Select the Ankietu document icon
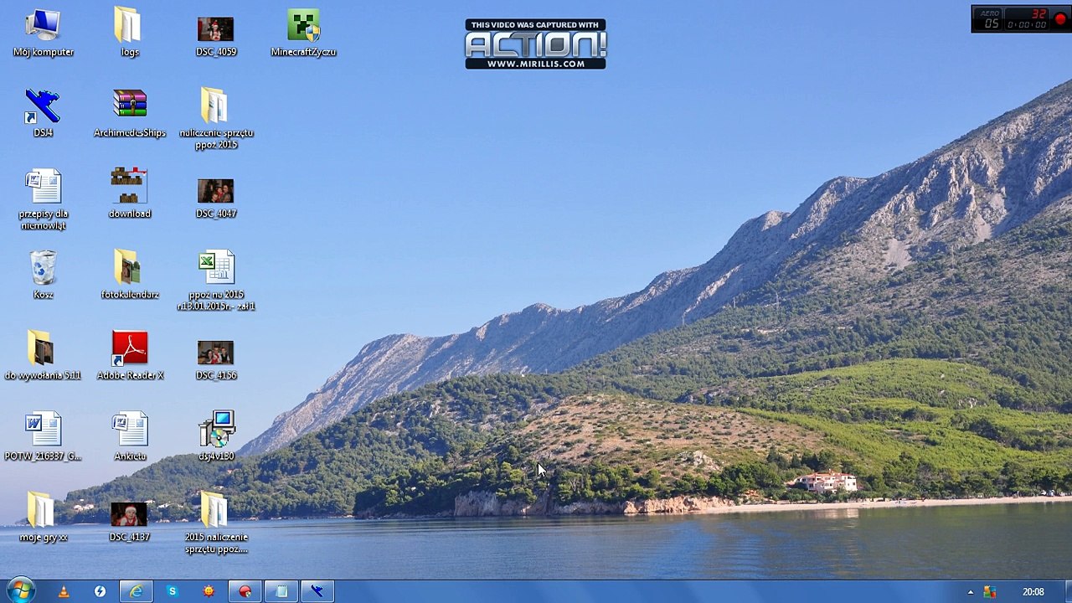1072x603 pixels. click(130, 437)
